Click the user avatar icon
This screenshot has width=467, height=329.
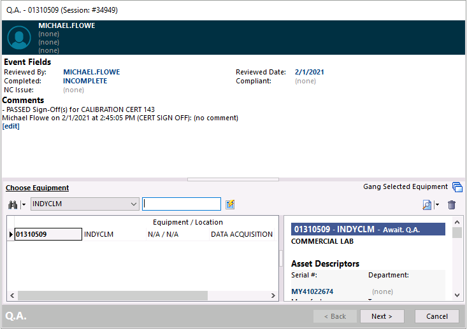[x=19, y=38]
